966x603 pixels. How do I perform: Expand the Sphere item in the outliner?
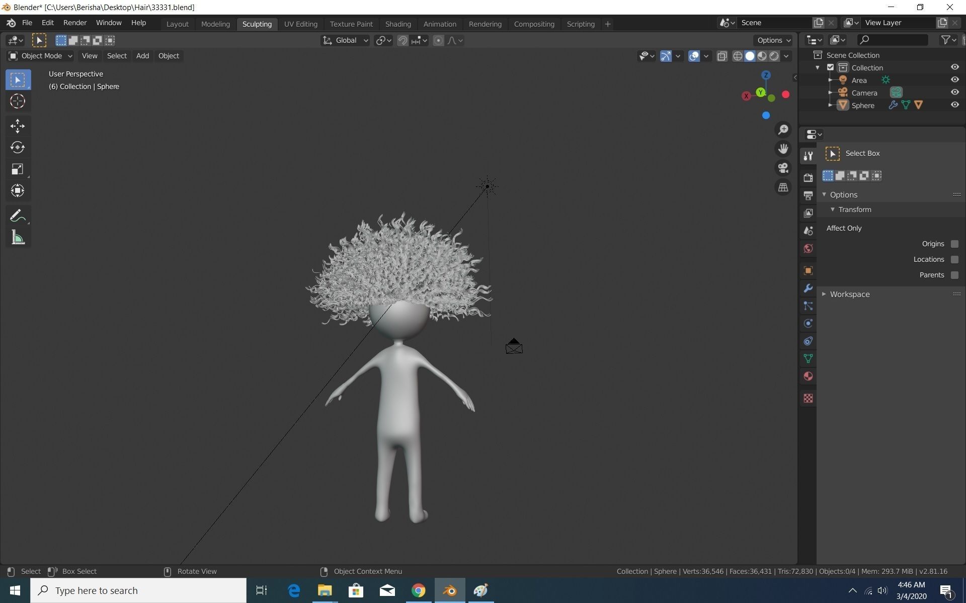831,105
